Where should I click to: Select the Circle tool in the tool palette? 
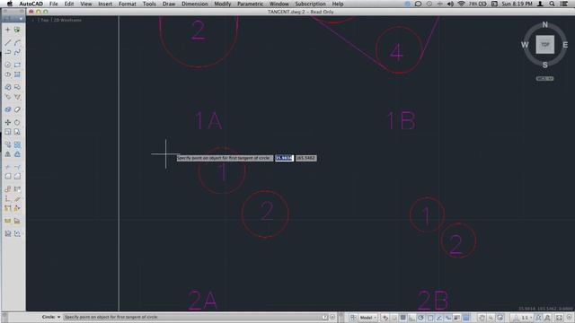(x=8, y=65)
